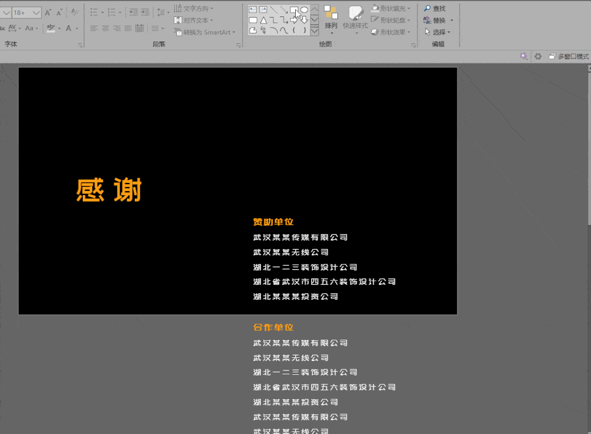The height and width of the screenshot is (434, 591).
Task: Select the curve shape
Action: 283,31
